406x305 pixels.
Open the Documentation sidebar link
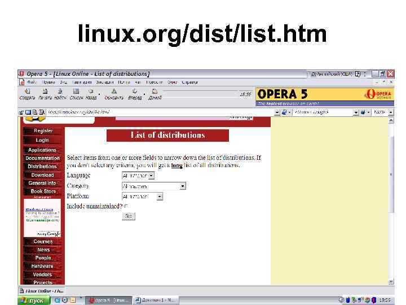[42, 158]
